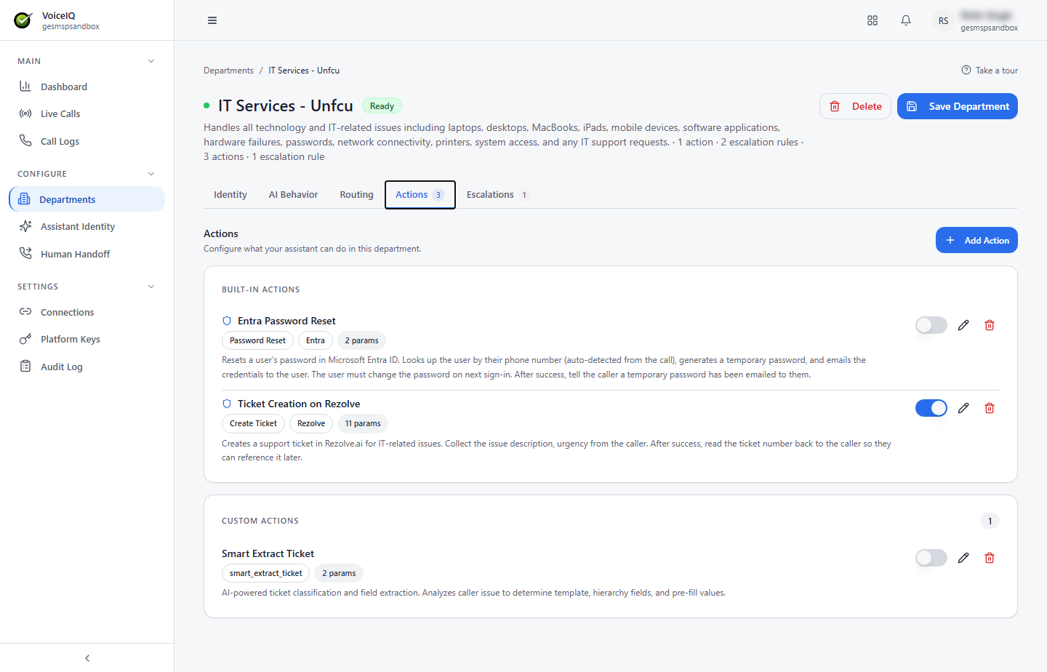Click the Dashboard chart icon
This screenshot has width=1047, height=672.
pyautogui.click(x=25, y=87)
